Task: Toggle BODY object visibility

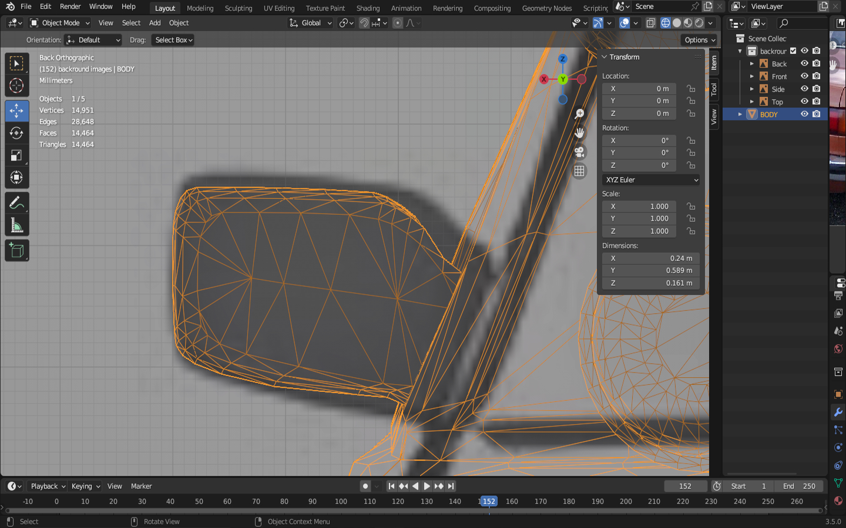Action: coord(805,114)
